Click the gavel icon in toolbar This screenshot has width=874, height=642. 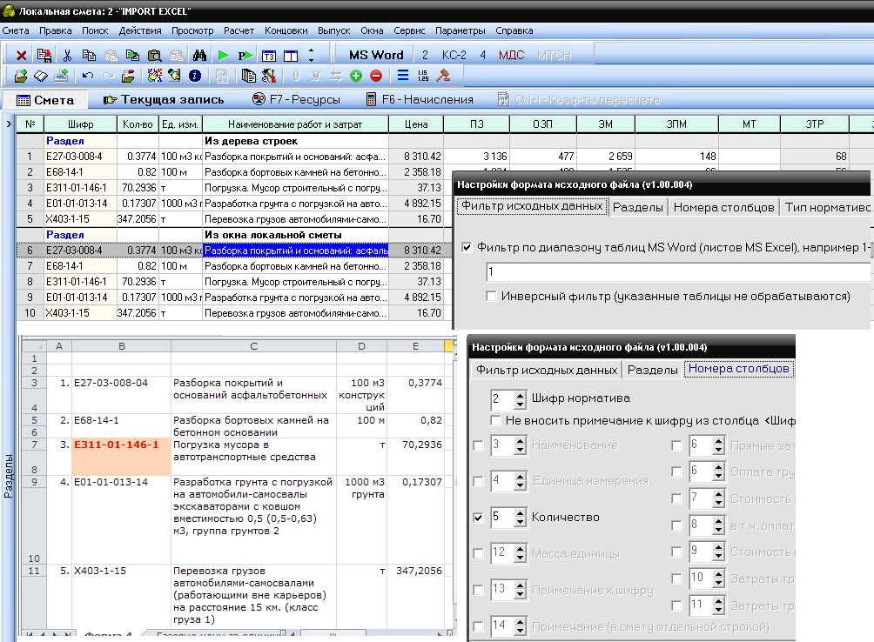tap(443, 76)
